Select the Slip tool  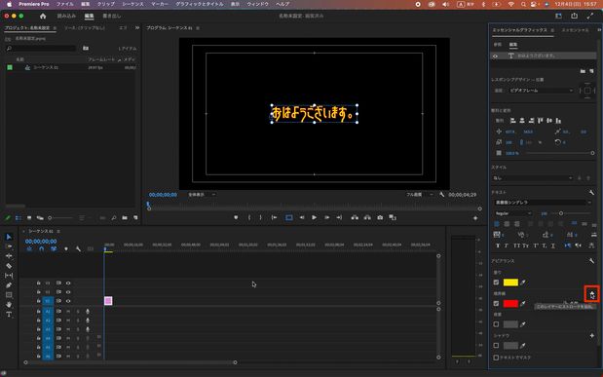(x=9, y=276)
